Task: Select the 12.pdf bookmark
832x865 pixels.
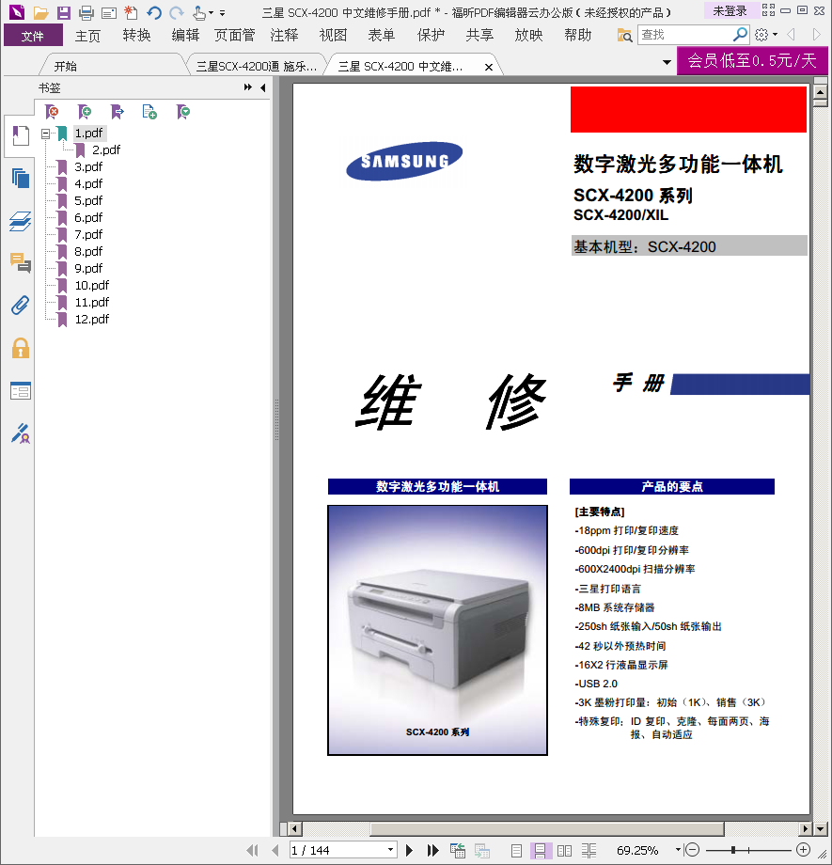Action: pyautogui.click(x=91, y=320)
